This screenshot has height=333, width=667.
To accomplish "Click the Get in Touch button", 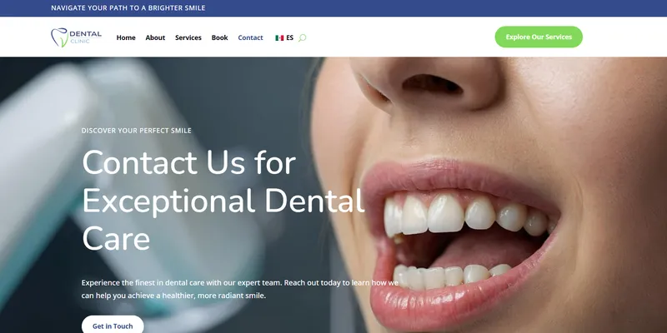I will (x=113, y=326).
